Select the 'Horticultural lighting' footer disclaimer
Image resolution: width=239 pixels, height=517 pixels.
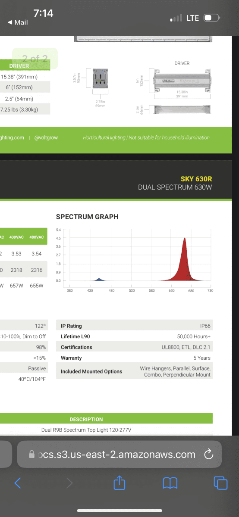pos(146,138)
